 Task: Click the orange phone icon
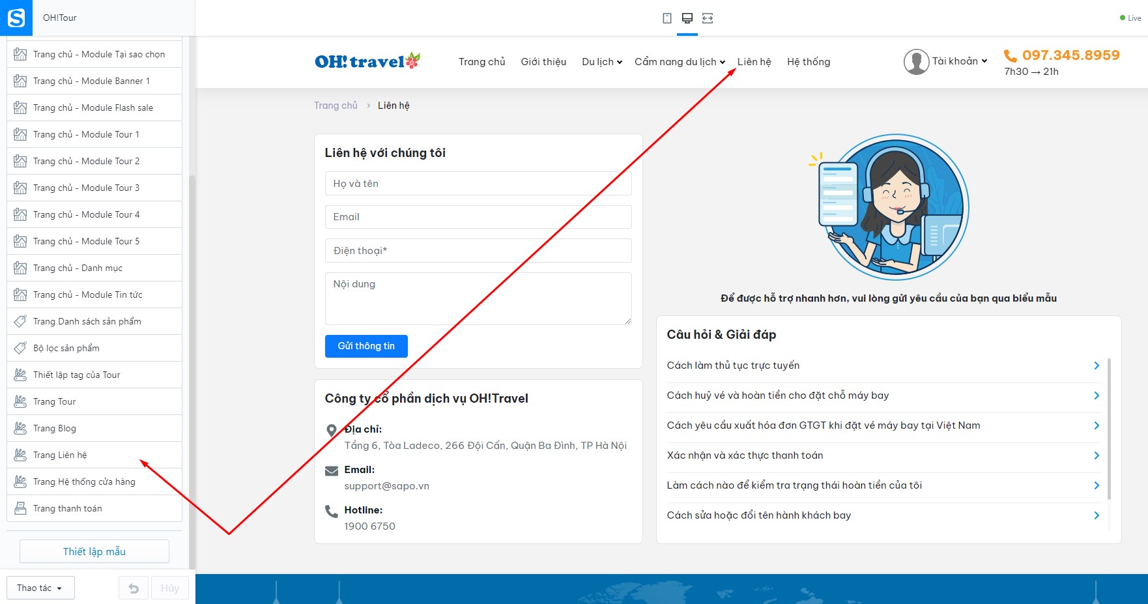coord(1011,56)
